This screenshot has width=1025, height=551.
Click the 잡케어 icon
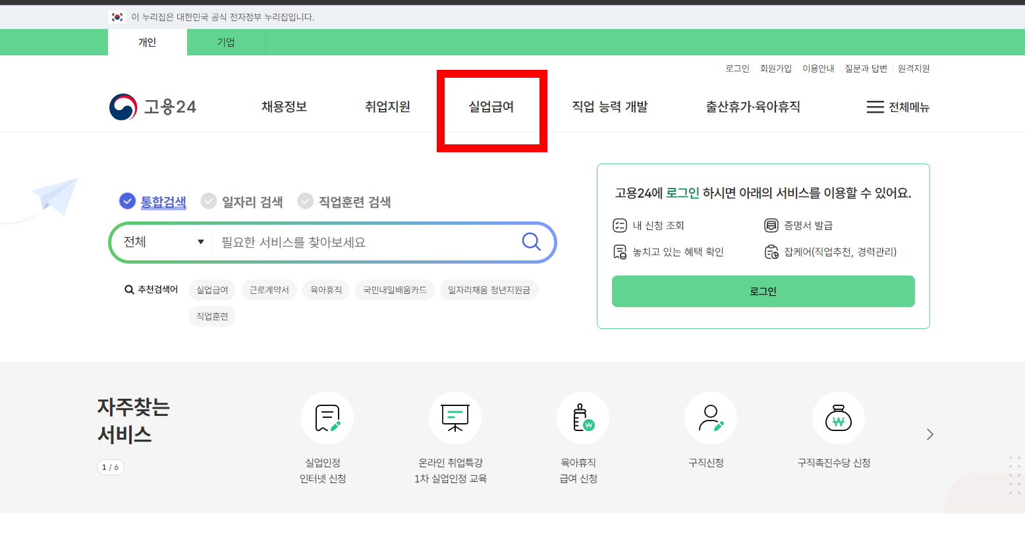click(771, 252)
